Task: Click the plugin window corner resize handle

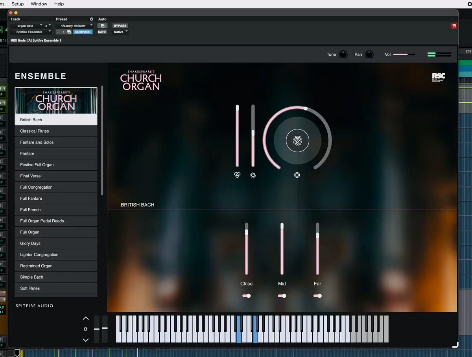Action: (455, 345)
